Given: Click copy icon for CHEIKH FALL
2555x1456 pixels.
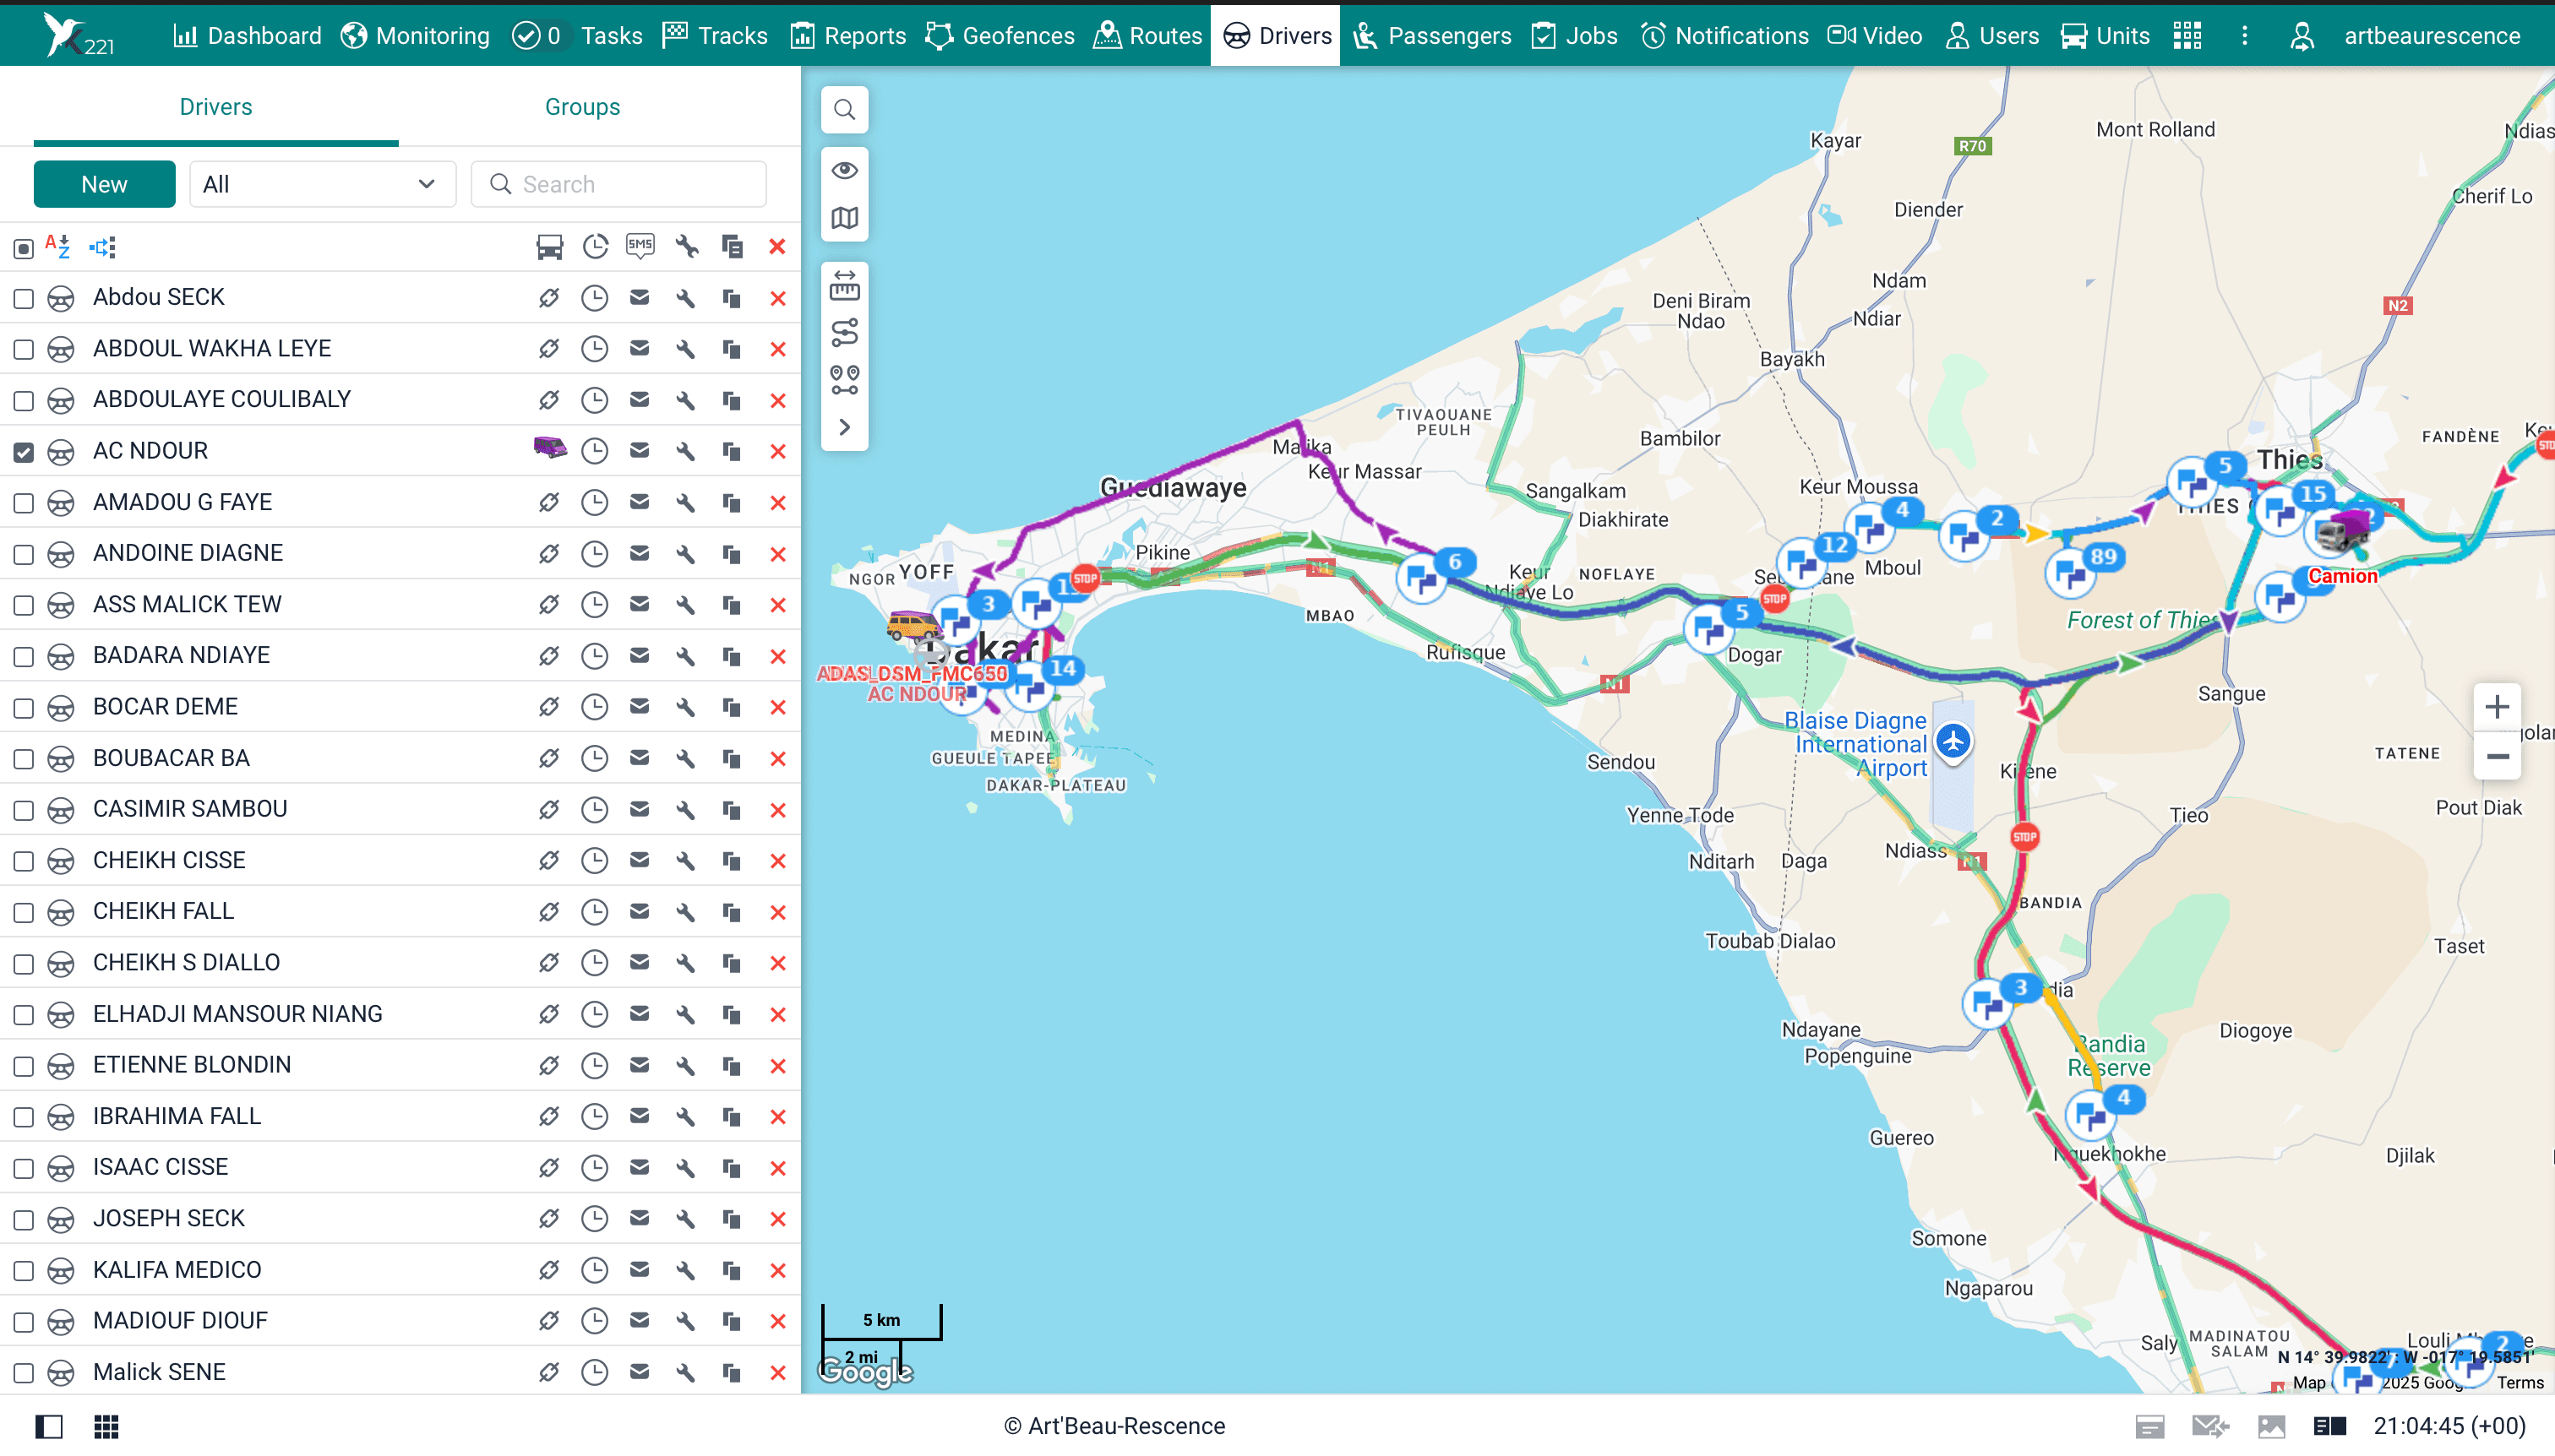Looking at the screenshot, I should pos(732,912).
